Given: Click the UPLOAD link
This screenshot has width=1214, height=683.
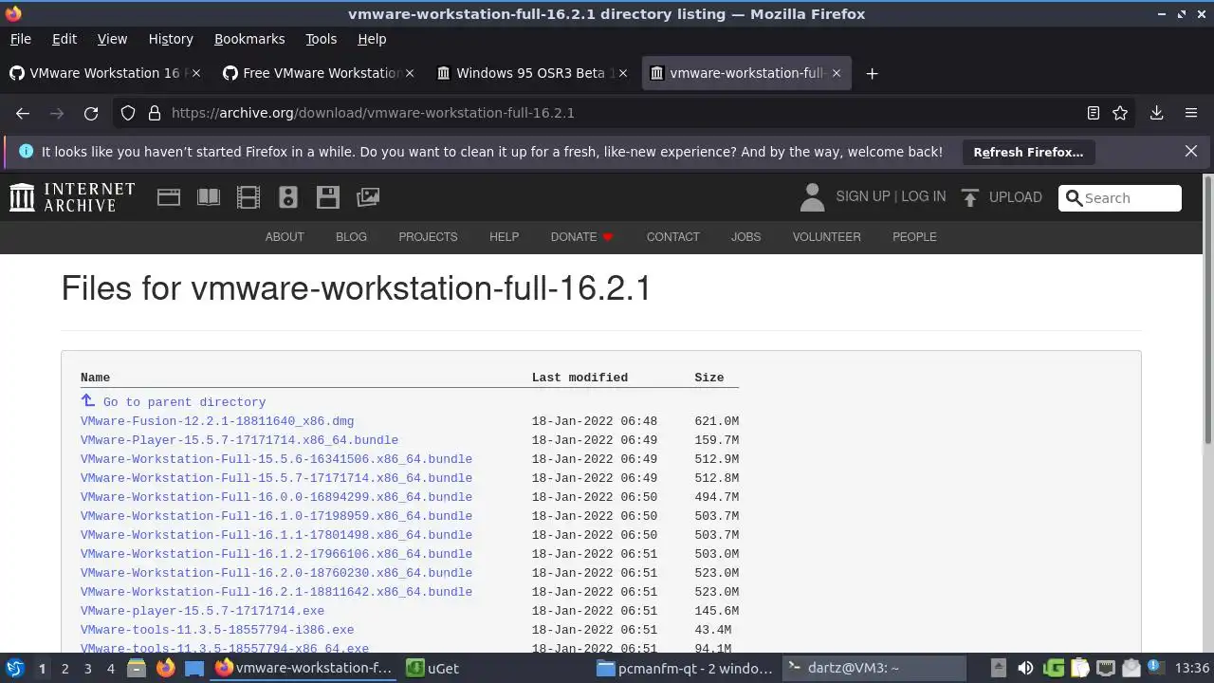Looking at the screenshot, I should coord(1015,197).
